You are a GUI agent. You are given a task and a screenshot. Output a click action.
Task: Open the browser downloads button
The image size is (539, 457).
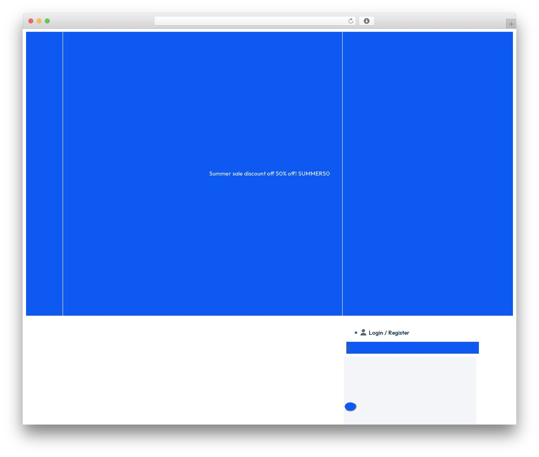(366, 21)
